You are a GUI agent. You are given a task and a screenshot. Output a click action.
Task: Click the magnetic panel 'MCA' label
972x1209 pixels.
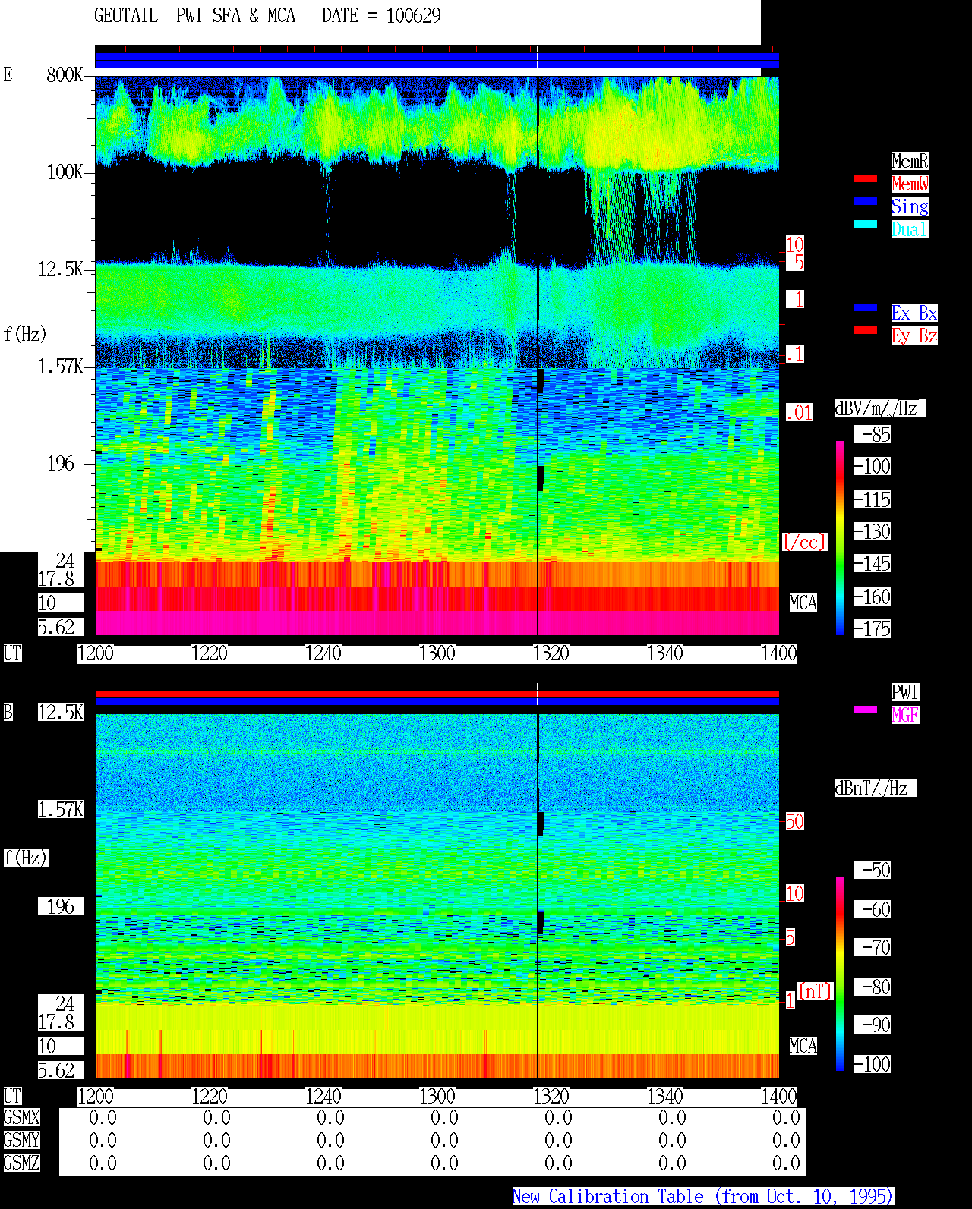[803, 1047]
